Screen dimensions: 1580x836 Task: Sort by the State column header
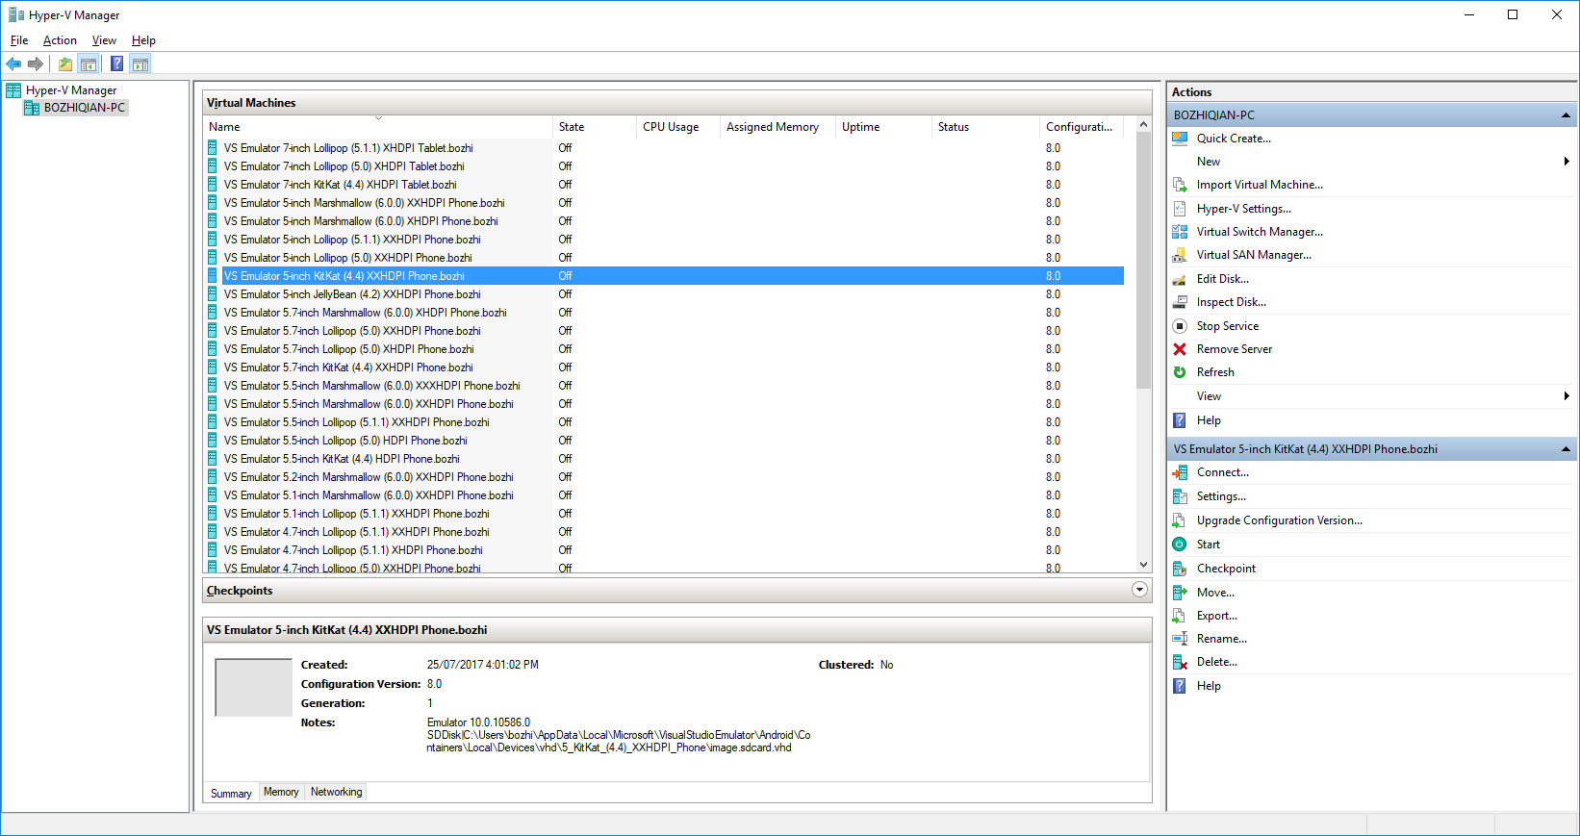point(595,127)
